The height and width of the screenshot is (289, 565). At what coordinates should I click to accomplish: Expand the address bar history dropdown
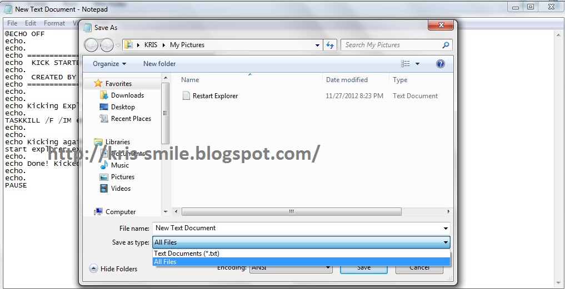(x=317, y=45)
